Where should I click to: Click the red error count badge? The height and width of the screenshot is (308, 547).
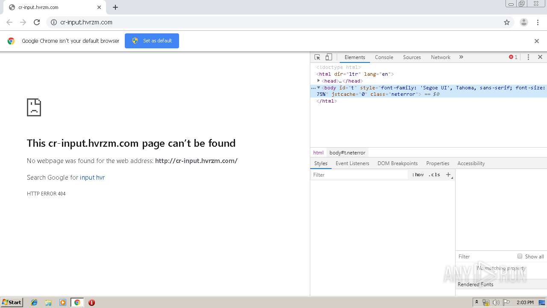point(513,57)
